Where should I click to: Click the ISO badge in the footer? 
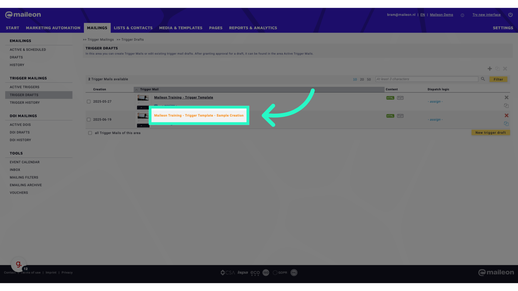[x=266, y=273]
